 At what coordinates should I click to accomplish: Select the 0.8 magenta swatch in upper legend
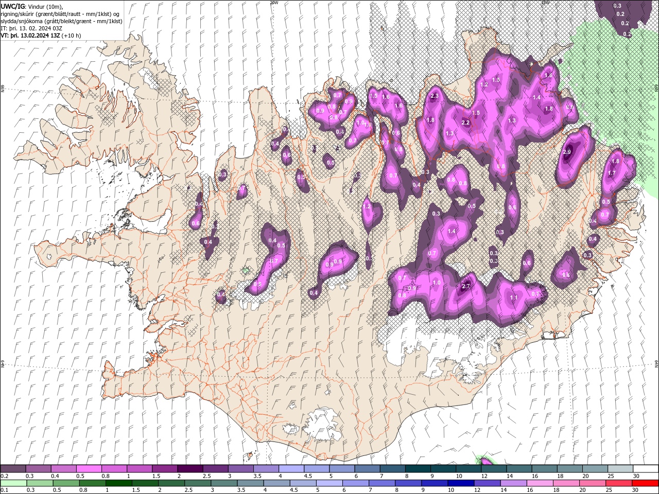pyautogui.click(x=114, y=469)
